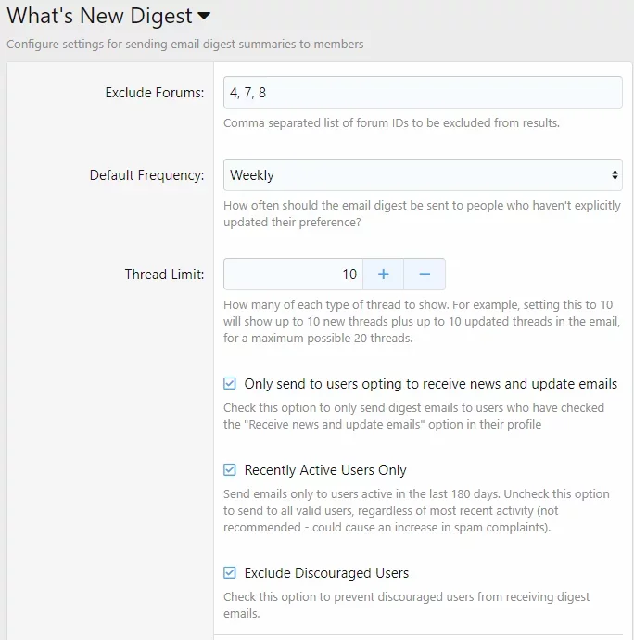Click the "Recently Active Users Only" label text

pos(325,470)
